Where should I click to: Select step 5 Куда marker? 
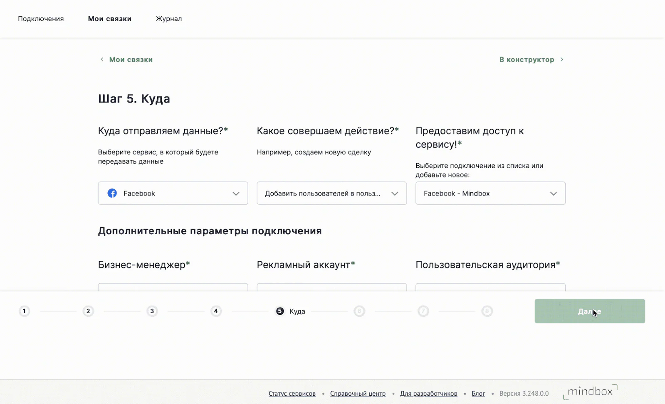tap(280, 311)
